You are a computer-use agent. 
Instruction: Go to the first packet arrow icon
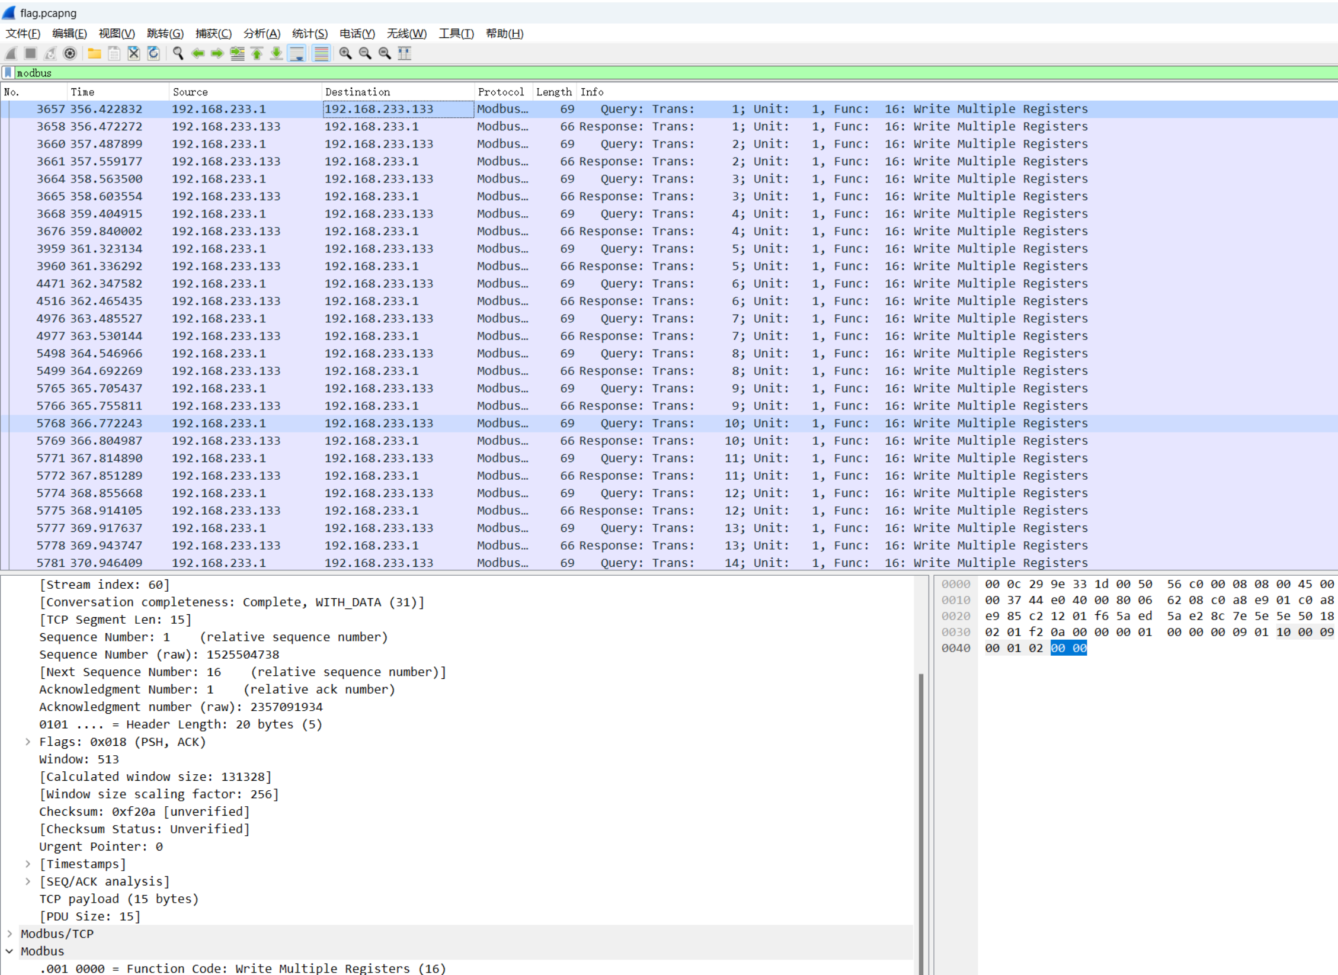[x=257, y=53]
